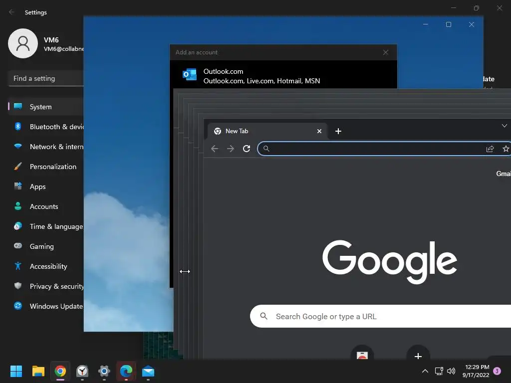Go back using the Settings back arrow

point(12,12)
